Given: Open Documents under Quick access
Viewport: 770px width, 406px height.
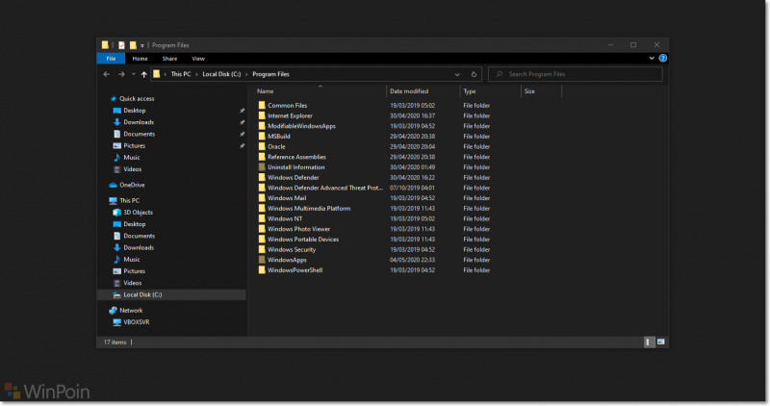Looking at the screenshot, I should coord(139,134).
